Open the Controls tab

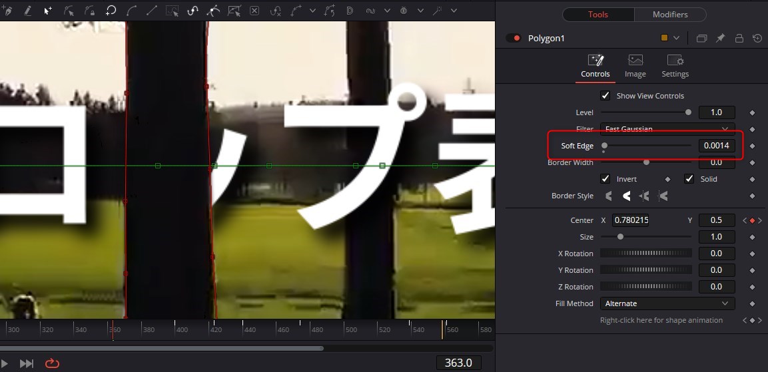pos(595,67)
